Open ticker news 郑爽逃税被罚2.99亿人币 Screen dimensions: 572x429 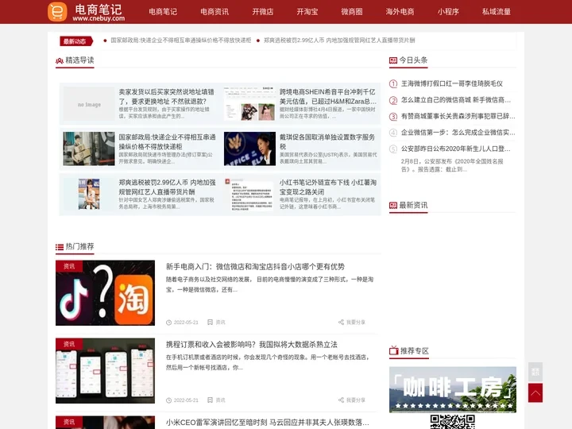339,41
